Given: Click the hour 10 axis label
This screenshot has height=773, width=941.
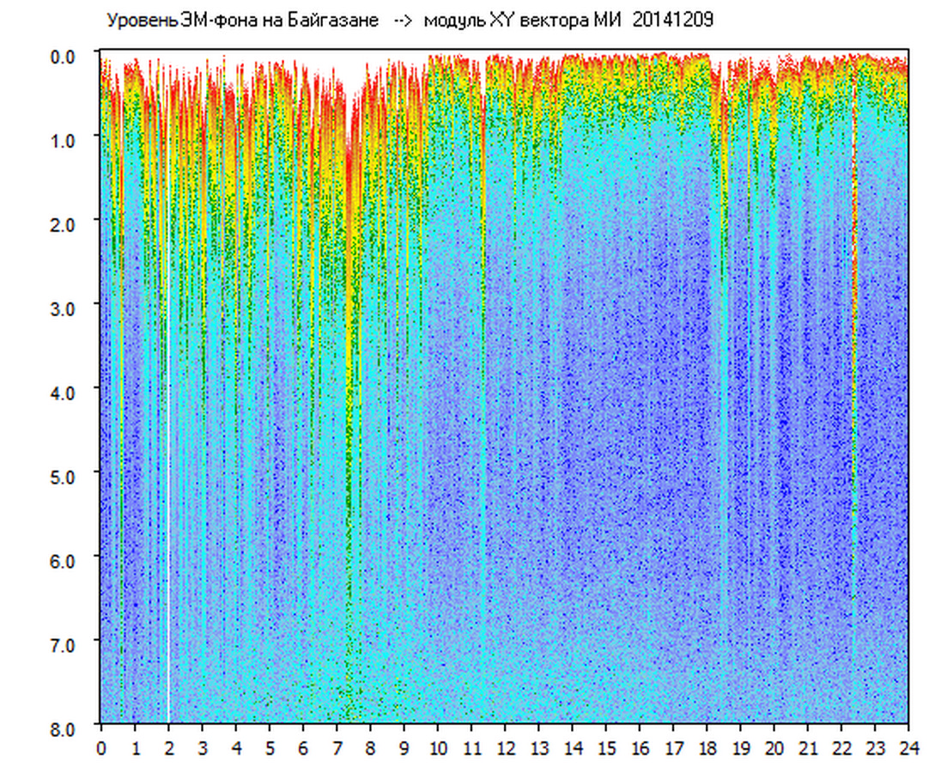Looking at the screenshot, I should tap(438, 748).
